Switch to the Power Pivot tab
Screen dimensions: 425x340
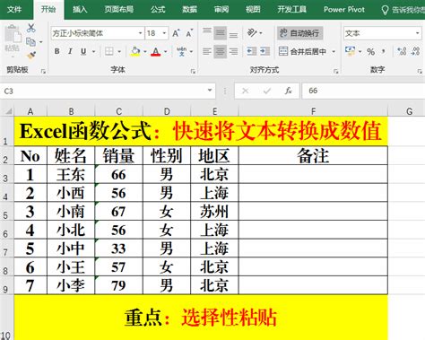[x=344, y=10]
